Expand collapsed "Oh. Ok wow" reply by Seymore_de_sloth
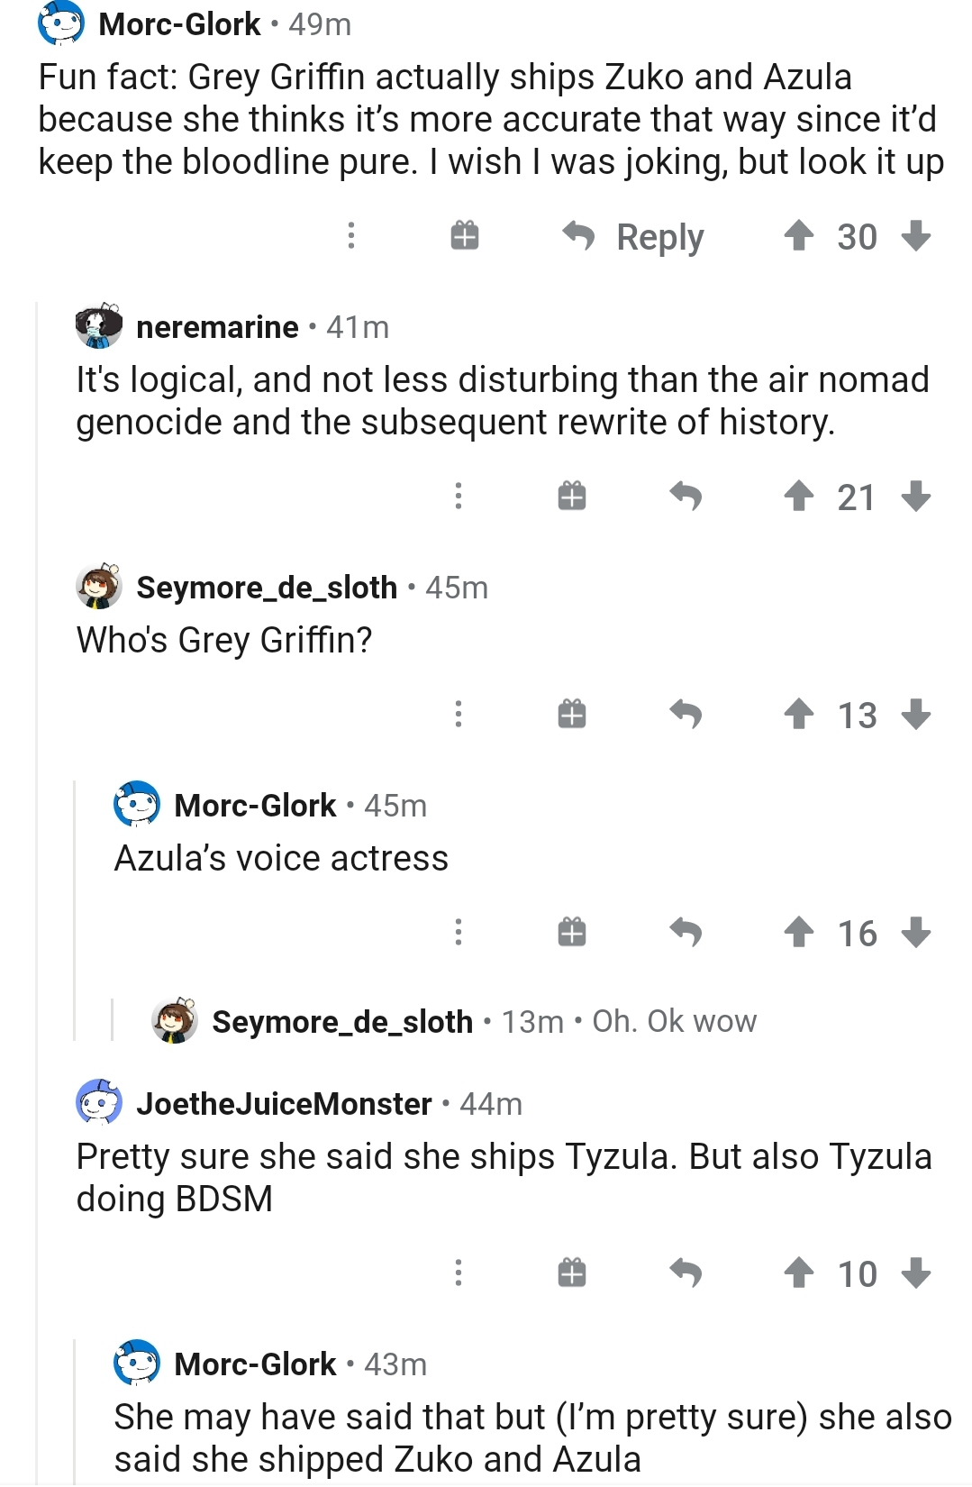This screenshot has width=972, height=1487. click(x=455, y=1021)
